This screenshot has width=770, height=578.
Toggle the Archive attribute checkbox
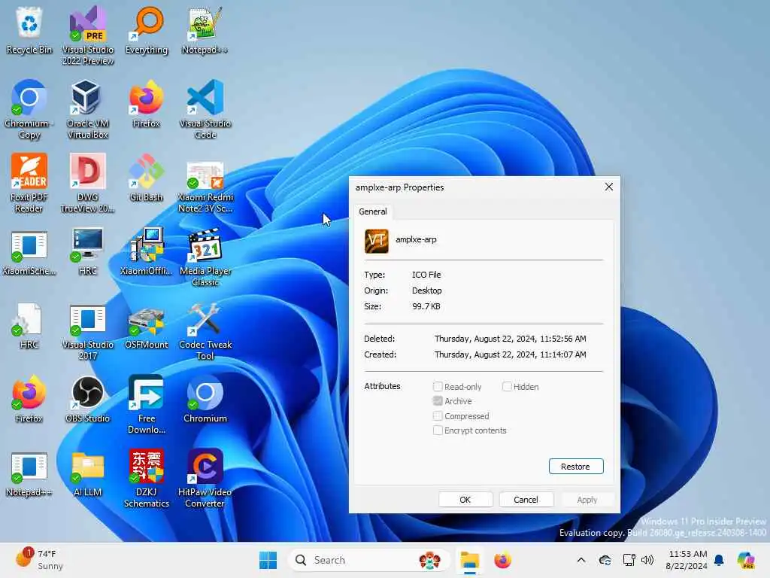click(438, 401)
